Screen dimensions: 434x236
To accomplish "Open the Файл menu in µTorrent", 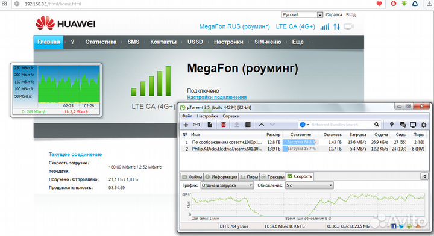I will tap(187, 116).
